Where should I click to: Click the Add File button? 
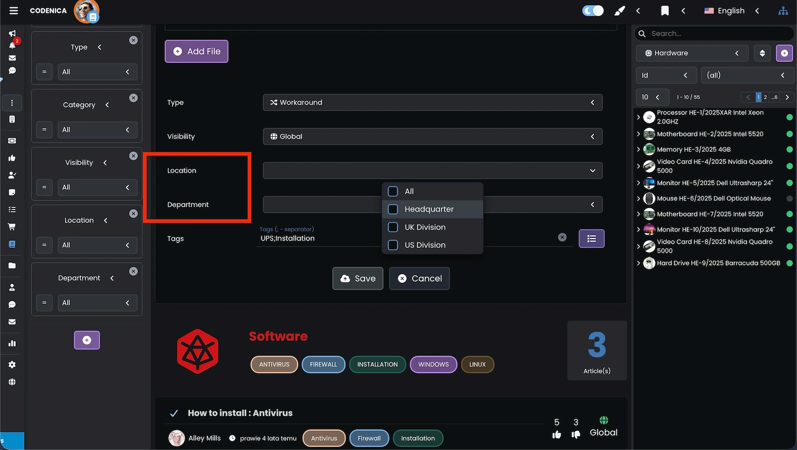pyautogui.click(x=197, y=52)
